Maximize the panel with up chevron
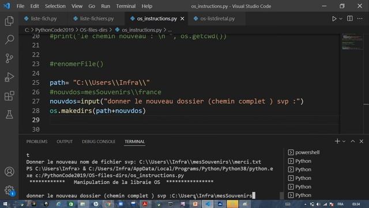 click(x=353, y=141)
